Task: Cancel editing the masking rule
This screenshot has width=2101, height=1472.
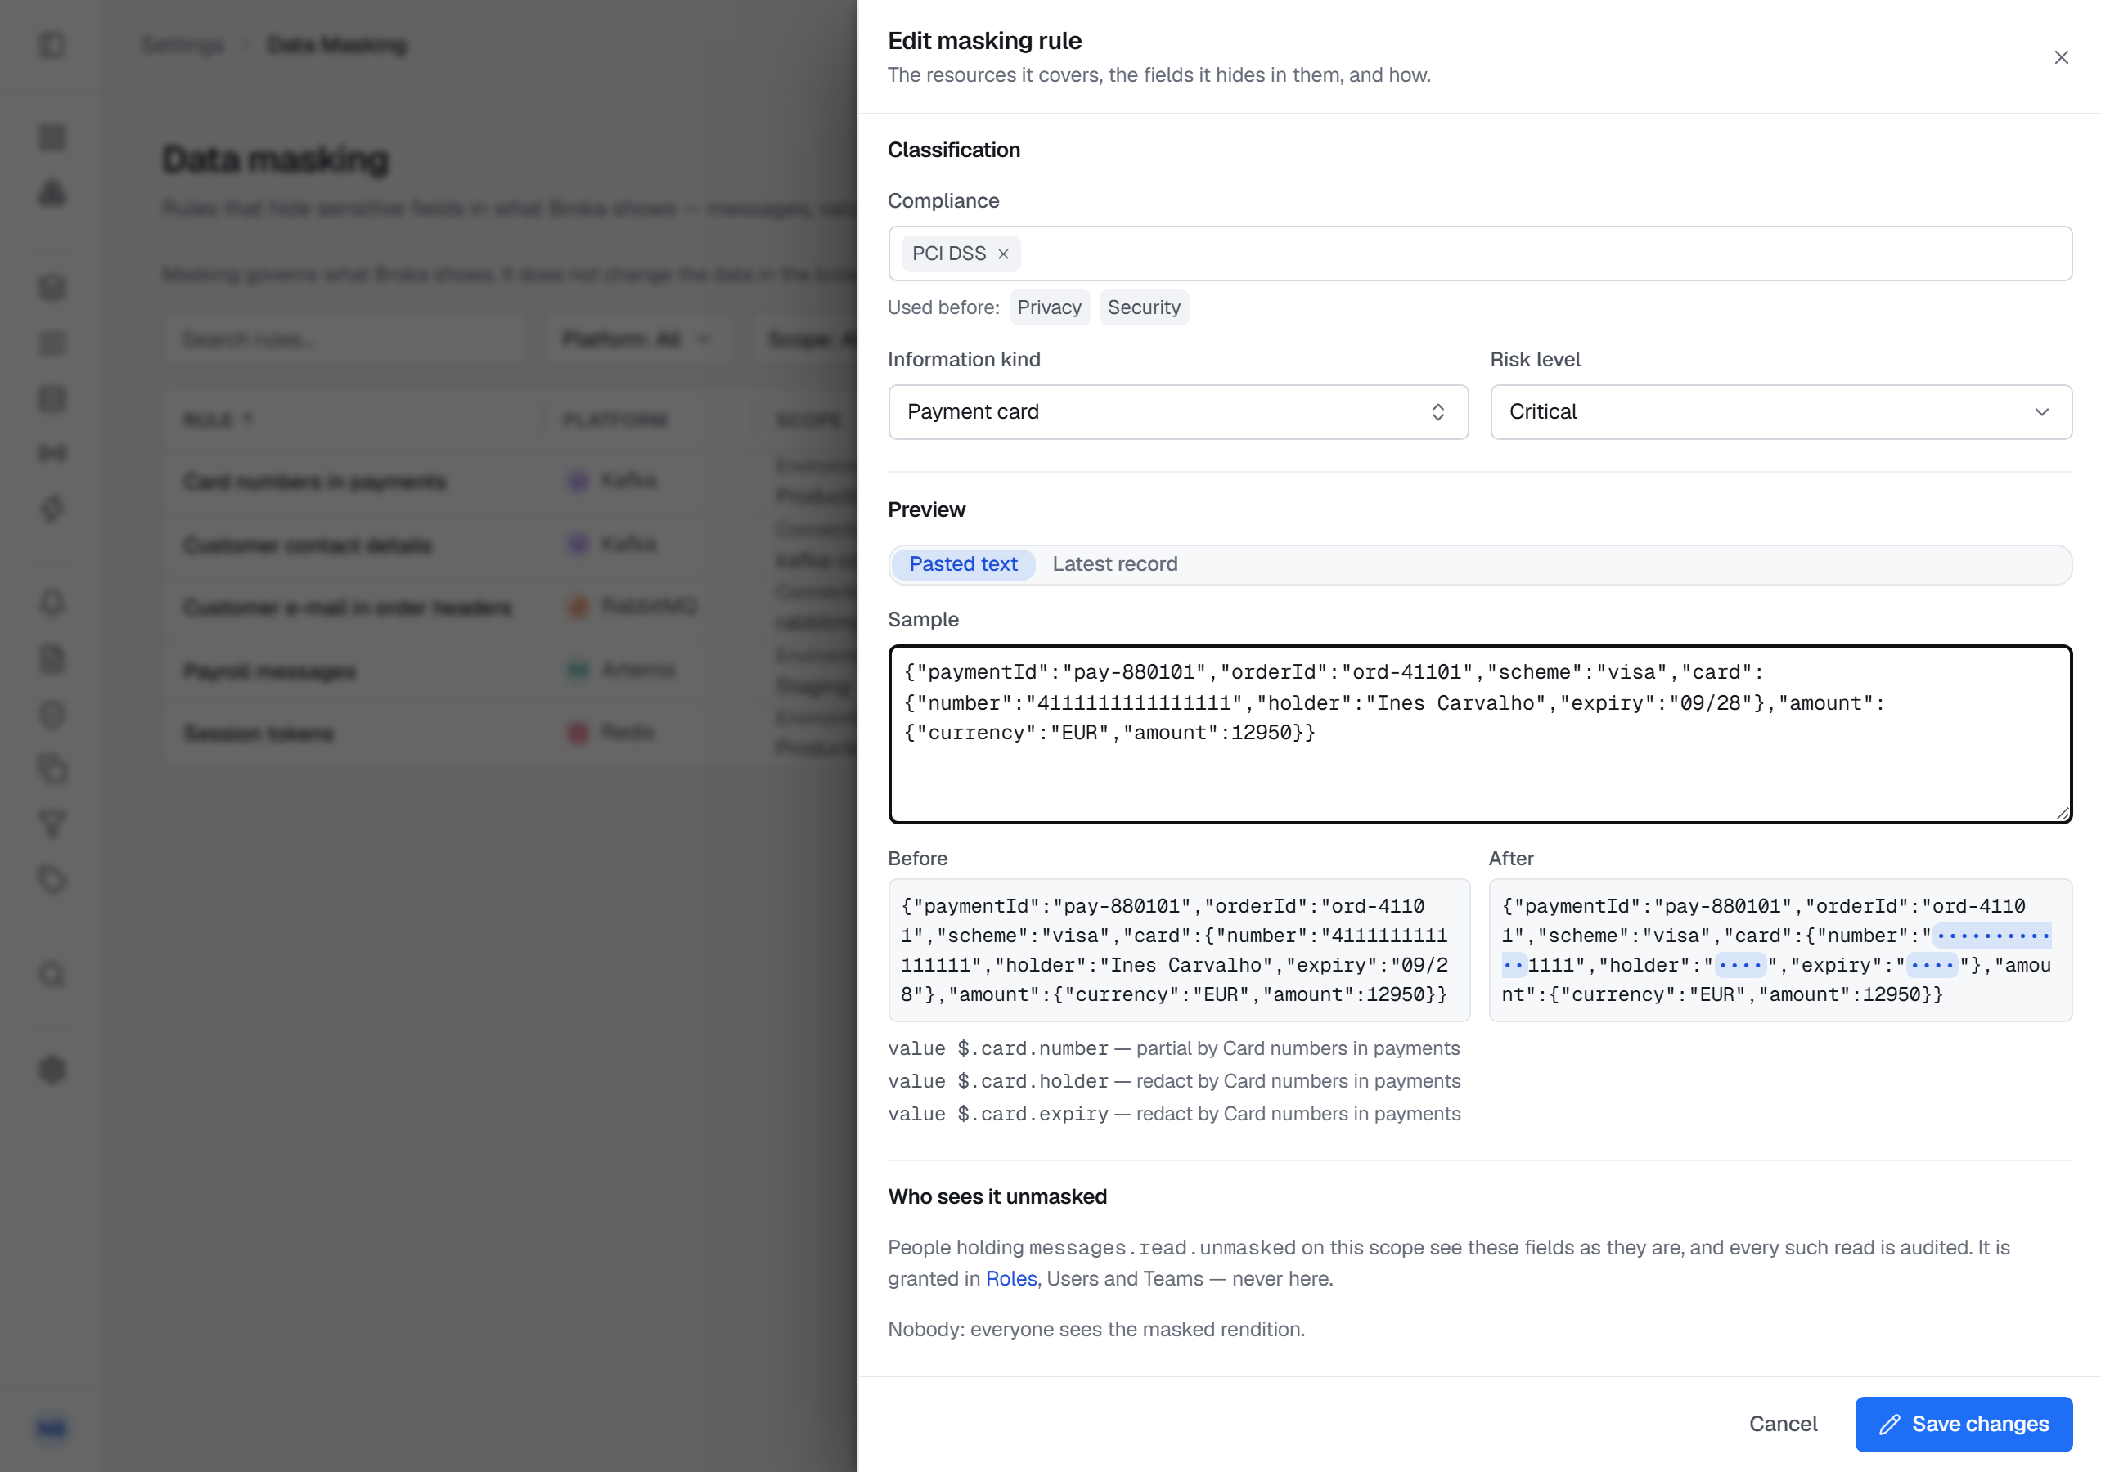Action: [1783, 1424]
